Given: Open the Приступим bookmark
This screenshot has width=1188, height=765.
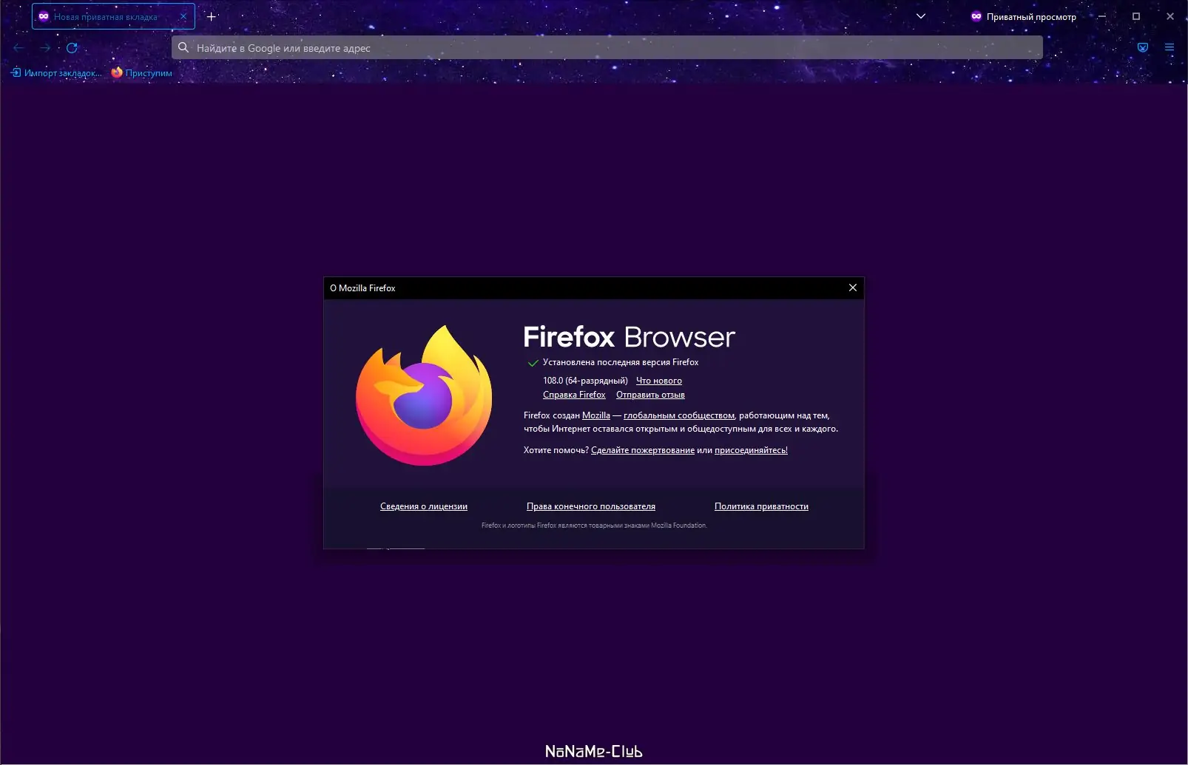Looking at the screenshot, I should (141, 73).
